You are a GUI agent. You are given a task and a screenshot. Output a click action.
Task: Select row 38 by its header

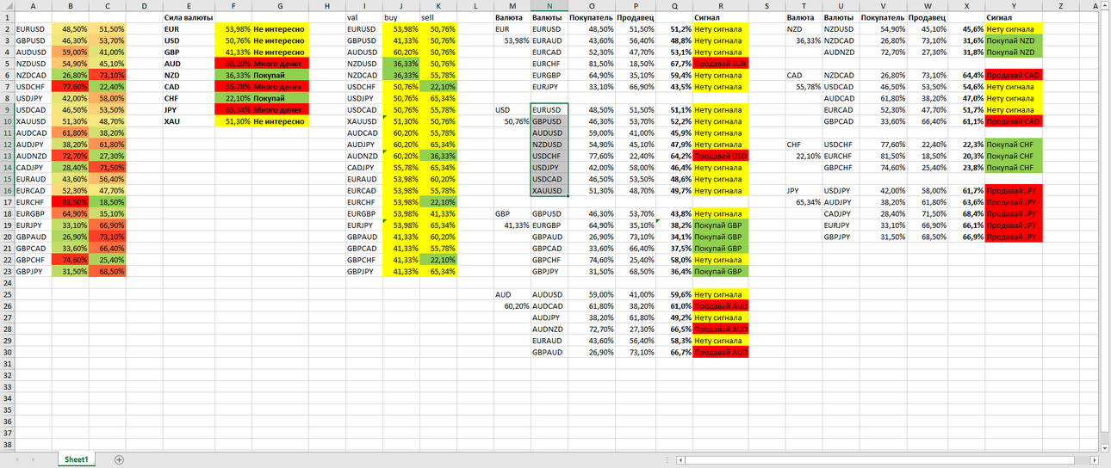(x=7, y=445)
